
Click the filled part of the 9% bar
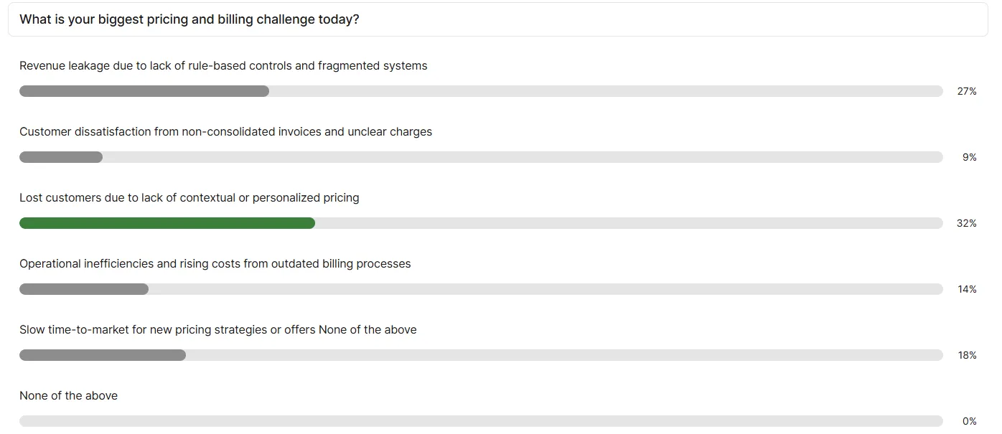point(61,157)
